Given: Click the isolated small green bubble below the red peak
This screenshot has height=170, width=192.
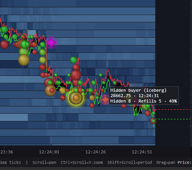Looking at the screenshot, I should pos(101,75).
